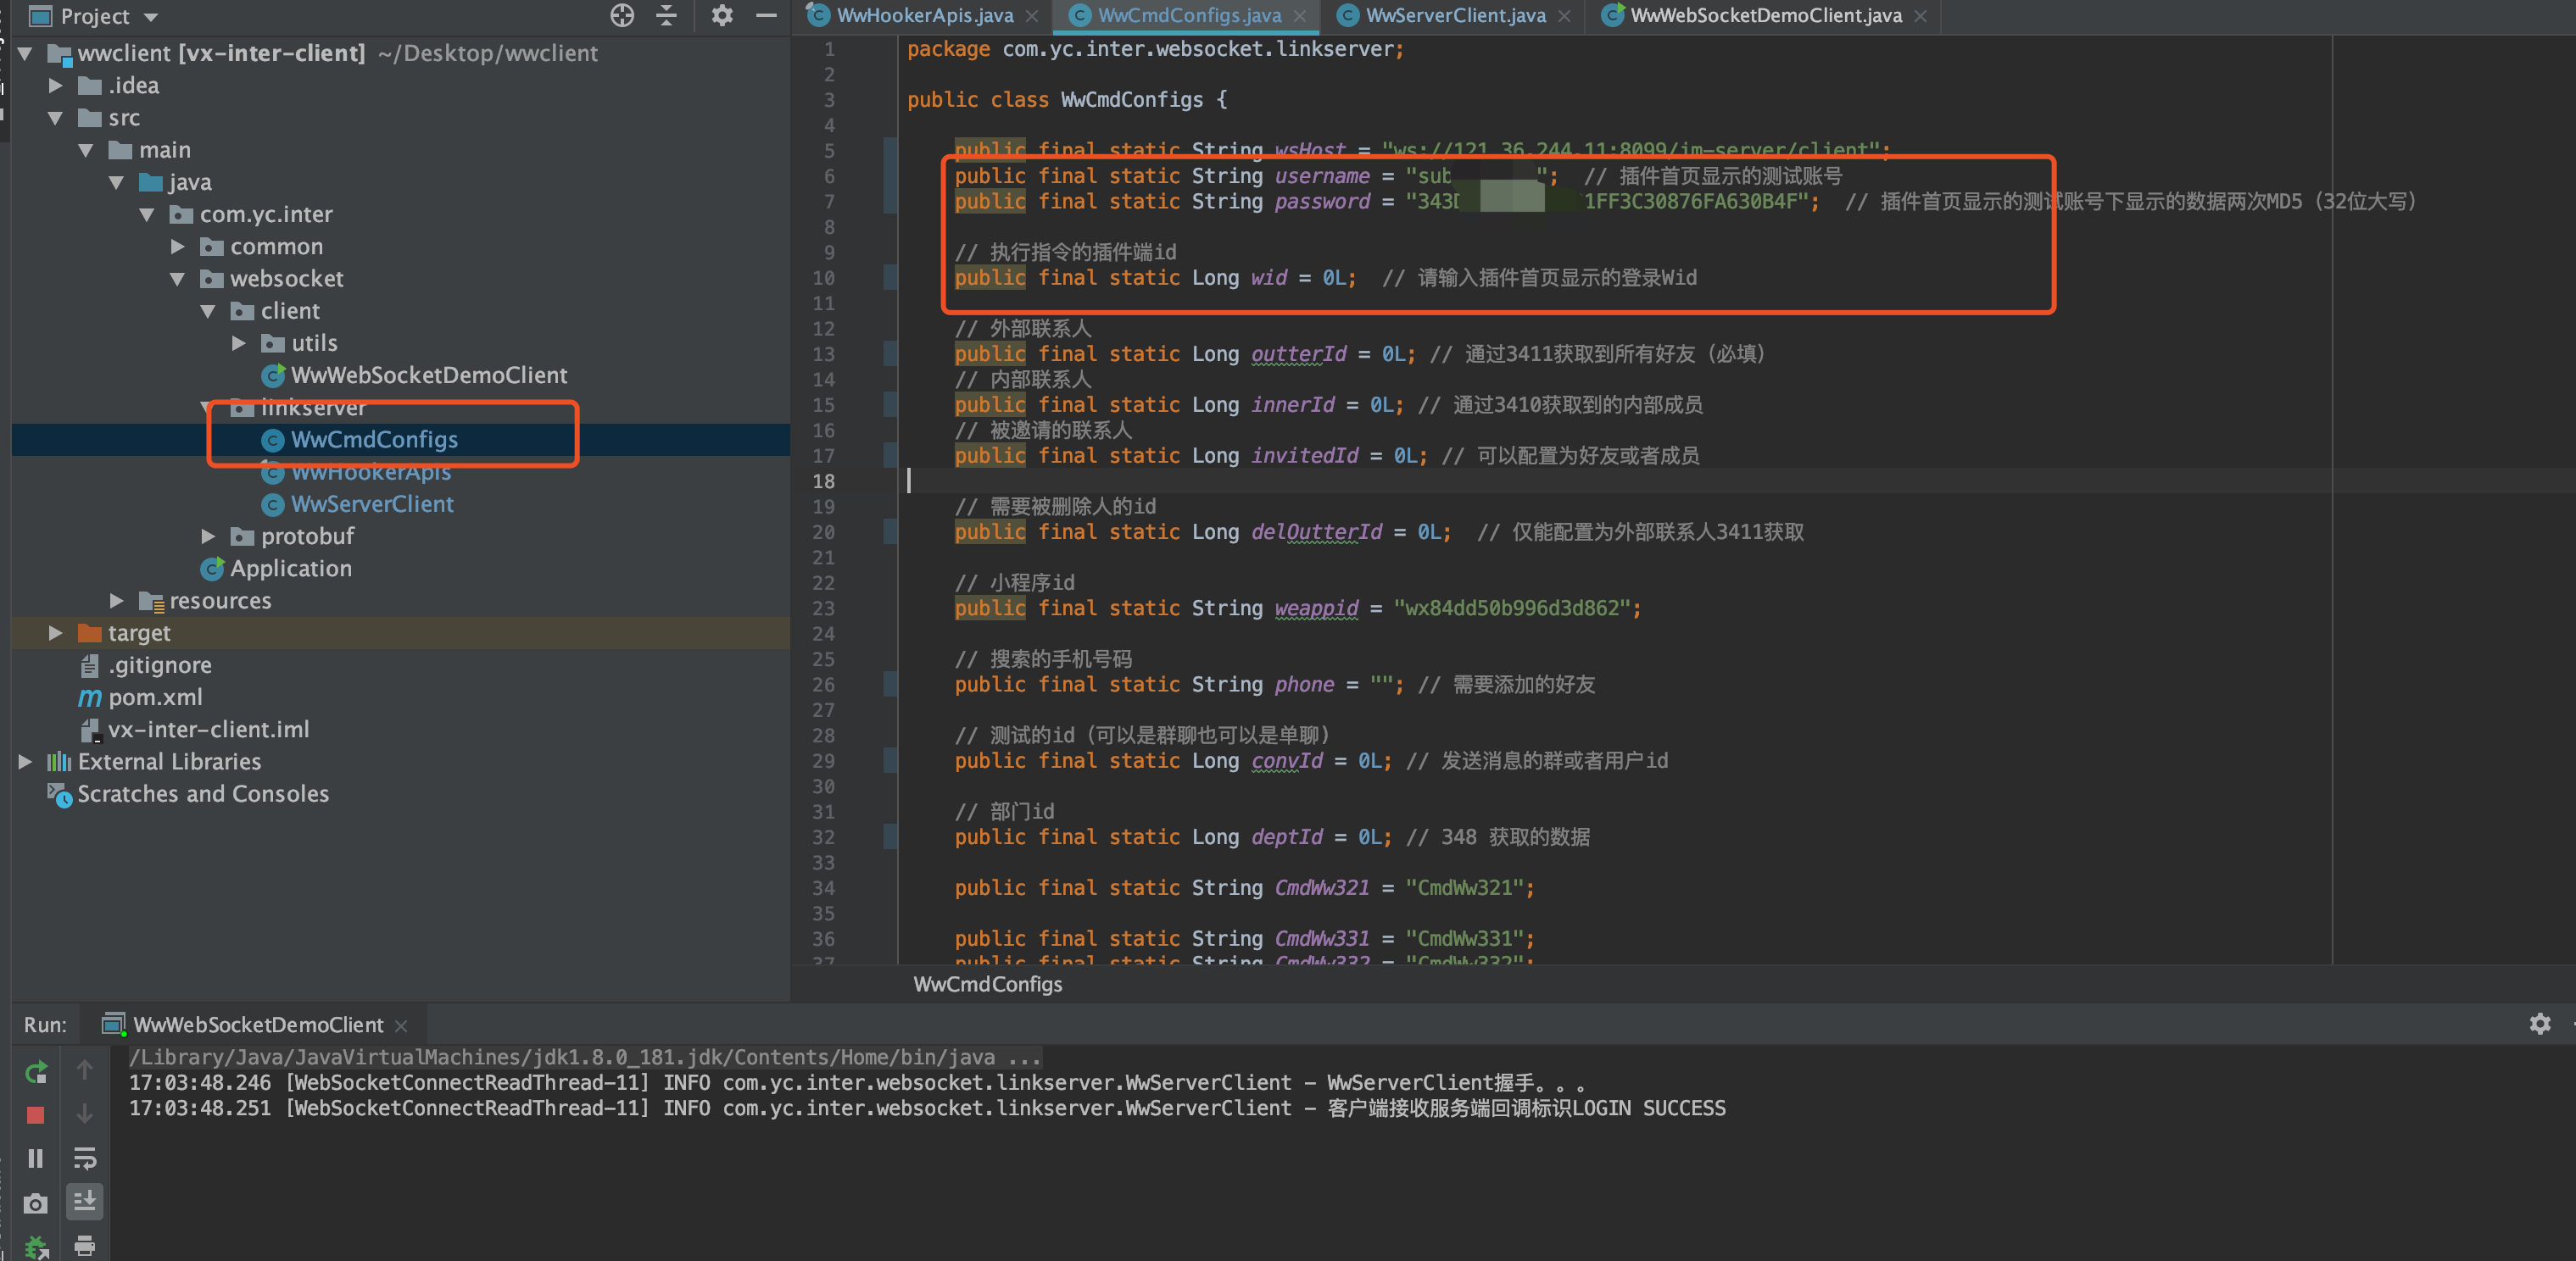2576x1261 pixels.
Task: Expand the .idea folder
Action: tap(56, 86)
